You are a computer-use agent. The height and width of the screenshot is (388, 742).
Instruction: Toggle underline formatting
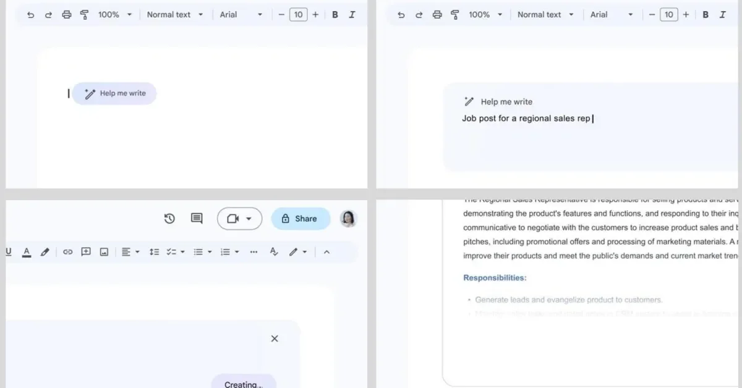tap(8, 251)
